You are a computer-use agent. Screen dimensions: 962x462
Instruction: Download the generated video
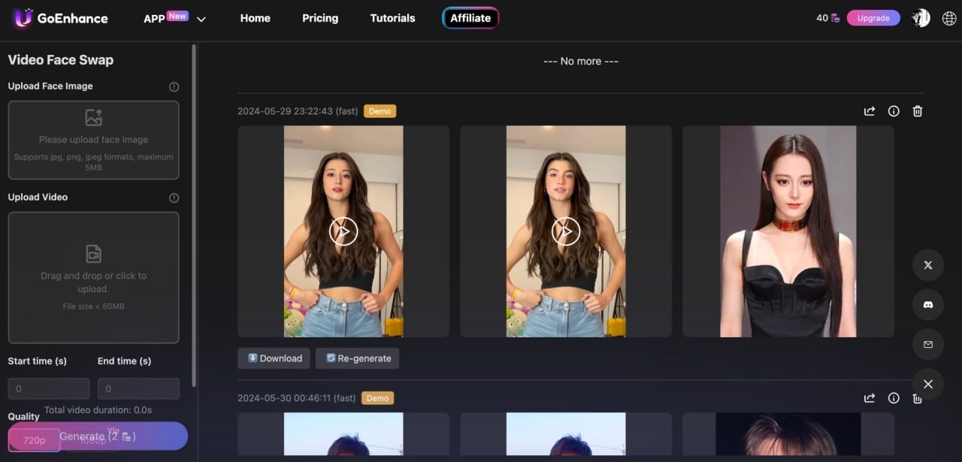275,358
